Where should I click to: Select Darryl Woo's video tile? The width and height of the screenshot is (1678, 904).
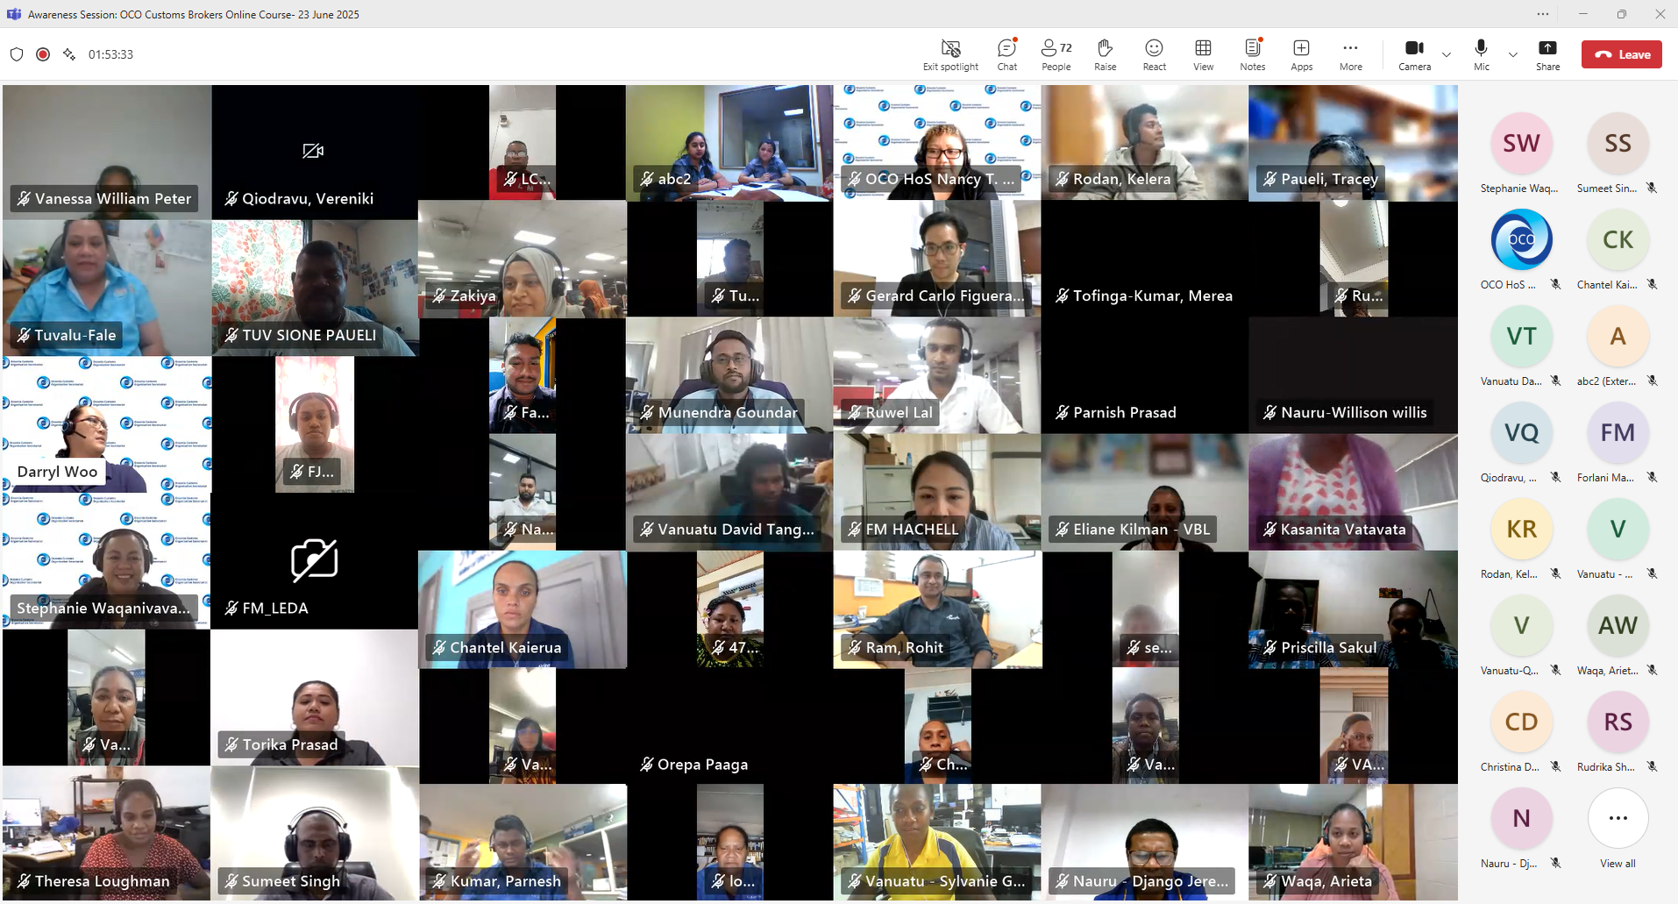pos(107,424)
